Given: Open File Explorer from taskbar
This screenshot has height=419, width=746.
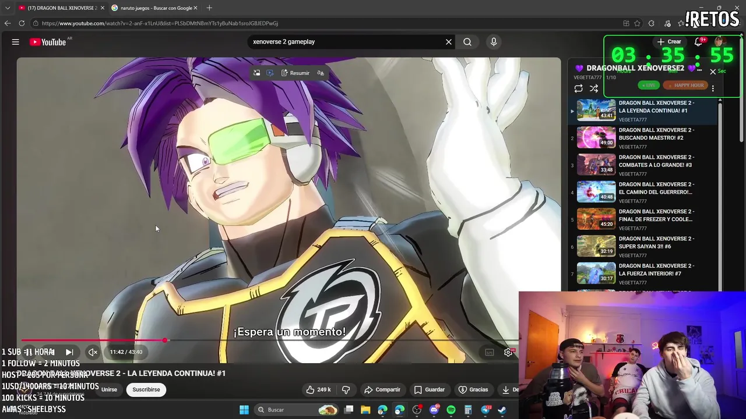Looking at the screenshot, I should tap(365, 410).
